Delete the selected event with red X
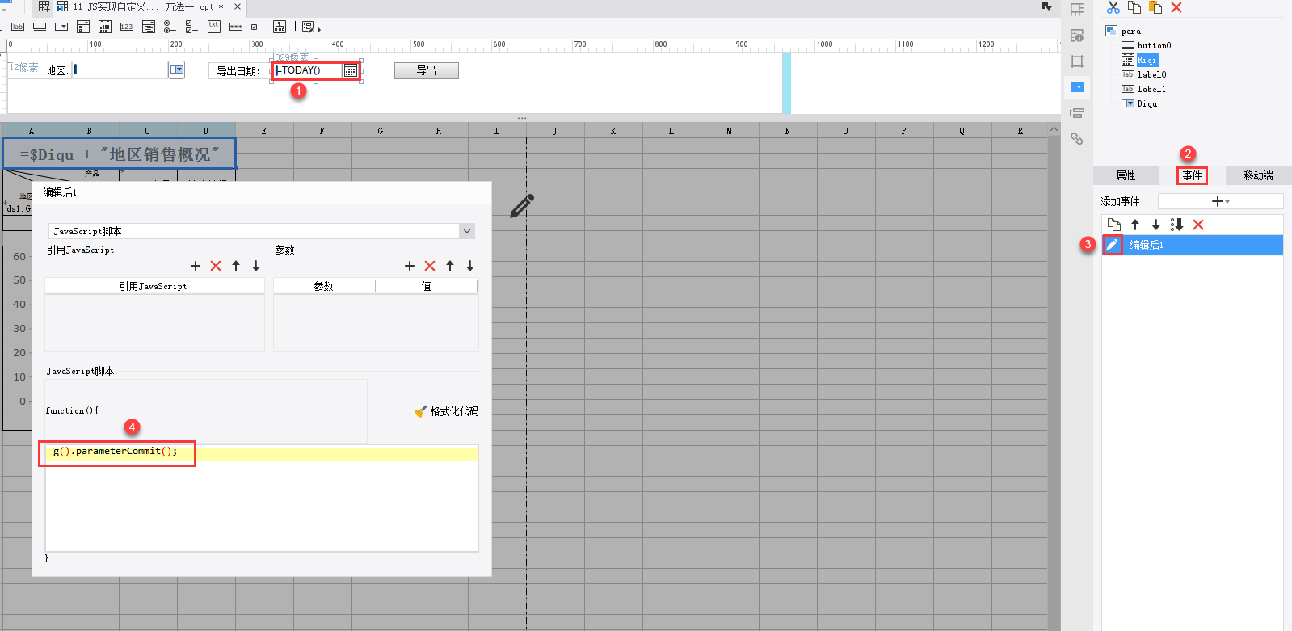 point(1198,225)
